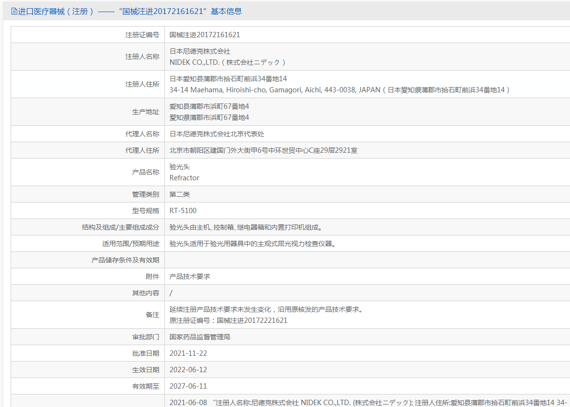Click the effective date 2022-06-12
570x407 pixels.
pyautogui.click(x=188, y=370)
